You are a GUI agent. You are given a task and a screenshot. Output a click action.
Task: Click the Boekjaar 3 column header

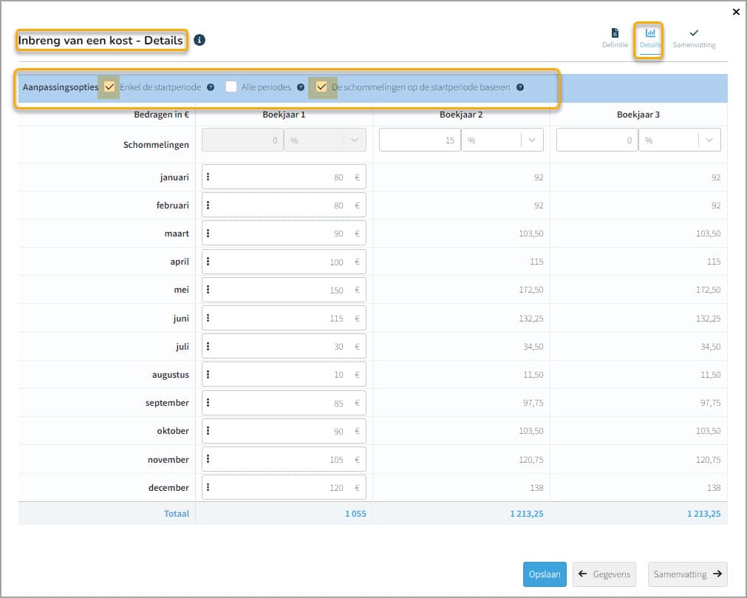point(638,115)
